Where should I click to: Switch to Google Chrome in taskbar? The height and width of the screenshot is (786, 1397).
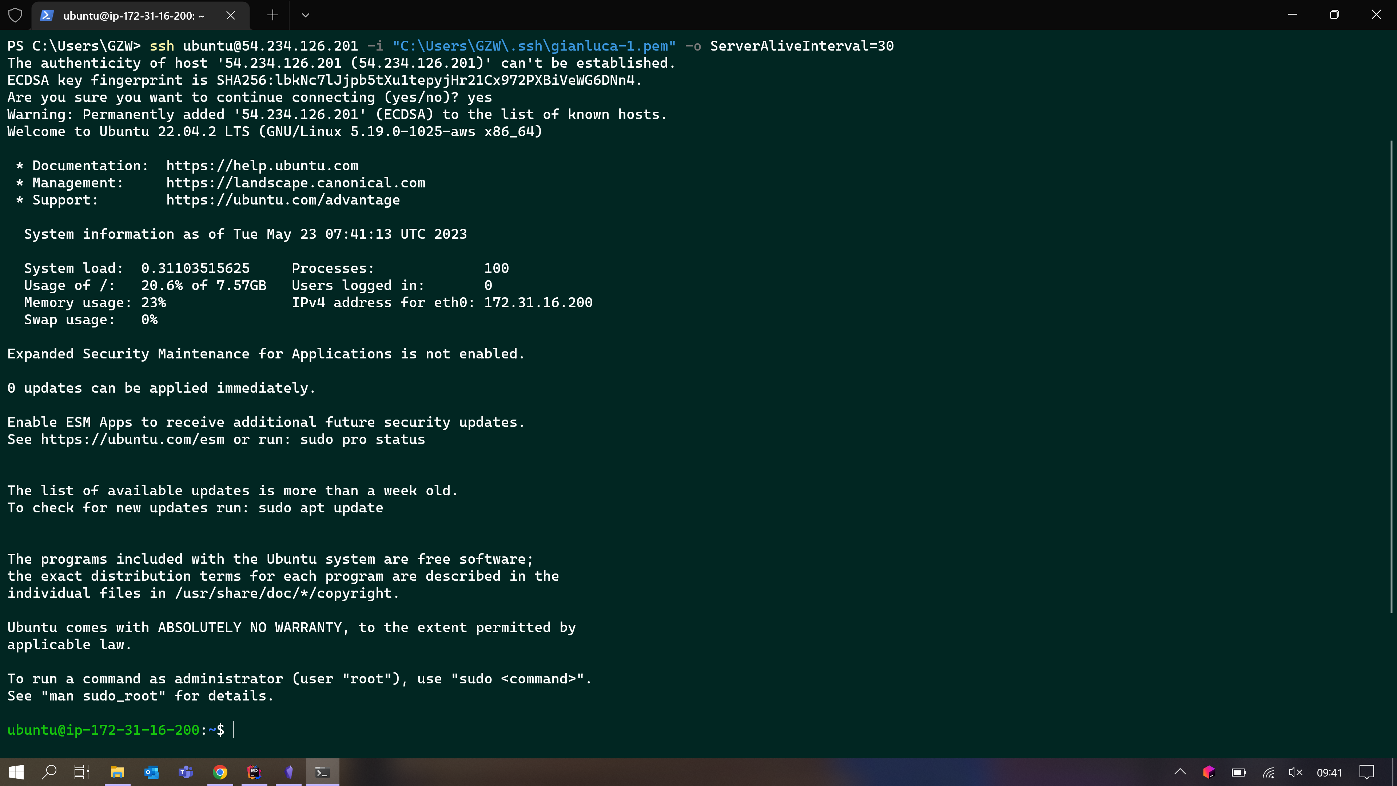pyautogui.click(x=220, y=772)
